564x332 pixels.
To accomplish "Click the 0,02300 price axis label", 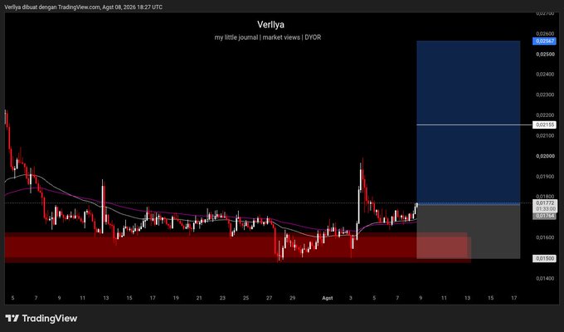I will pyautogui.click(x=545, y=95).
